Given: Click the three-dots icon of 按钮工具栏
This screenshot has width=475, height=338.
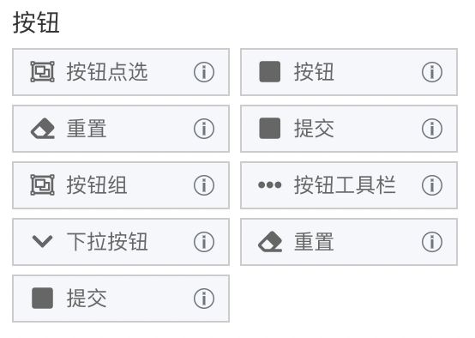Looking at the screenshot, I should [x=269, y=185].
